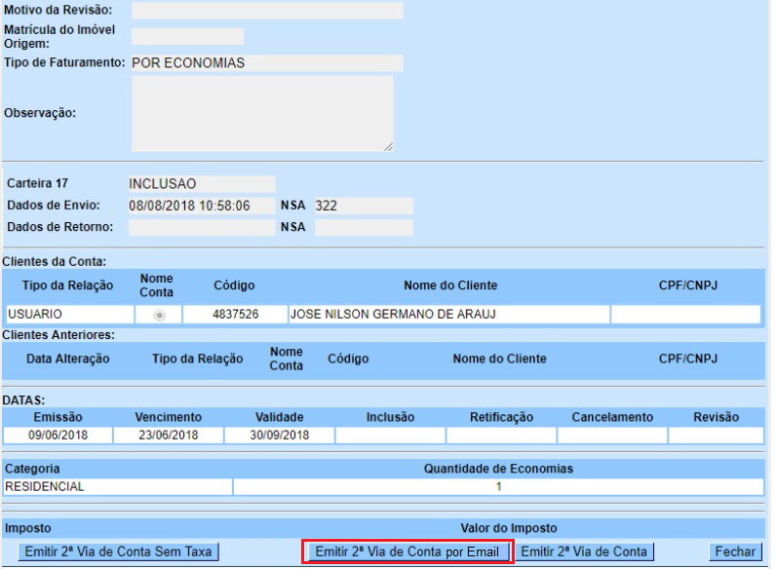Image resolution: width=777 pixels, height=569 pixels.
Task: Click the Carteira 17 INCLUSAO field
Action: (x=201, y=184)
